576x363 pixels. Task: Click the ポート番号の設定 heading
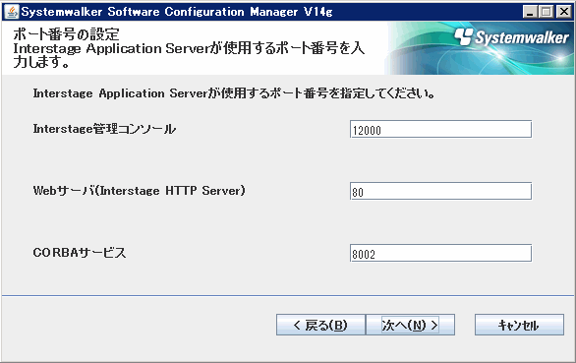click(x=66, y=34)
